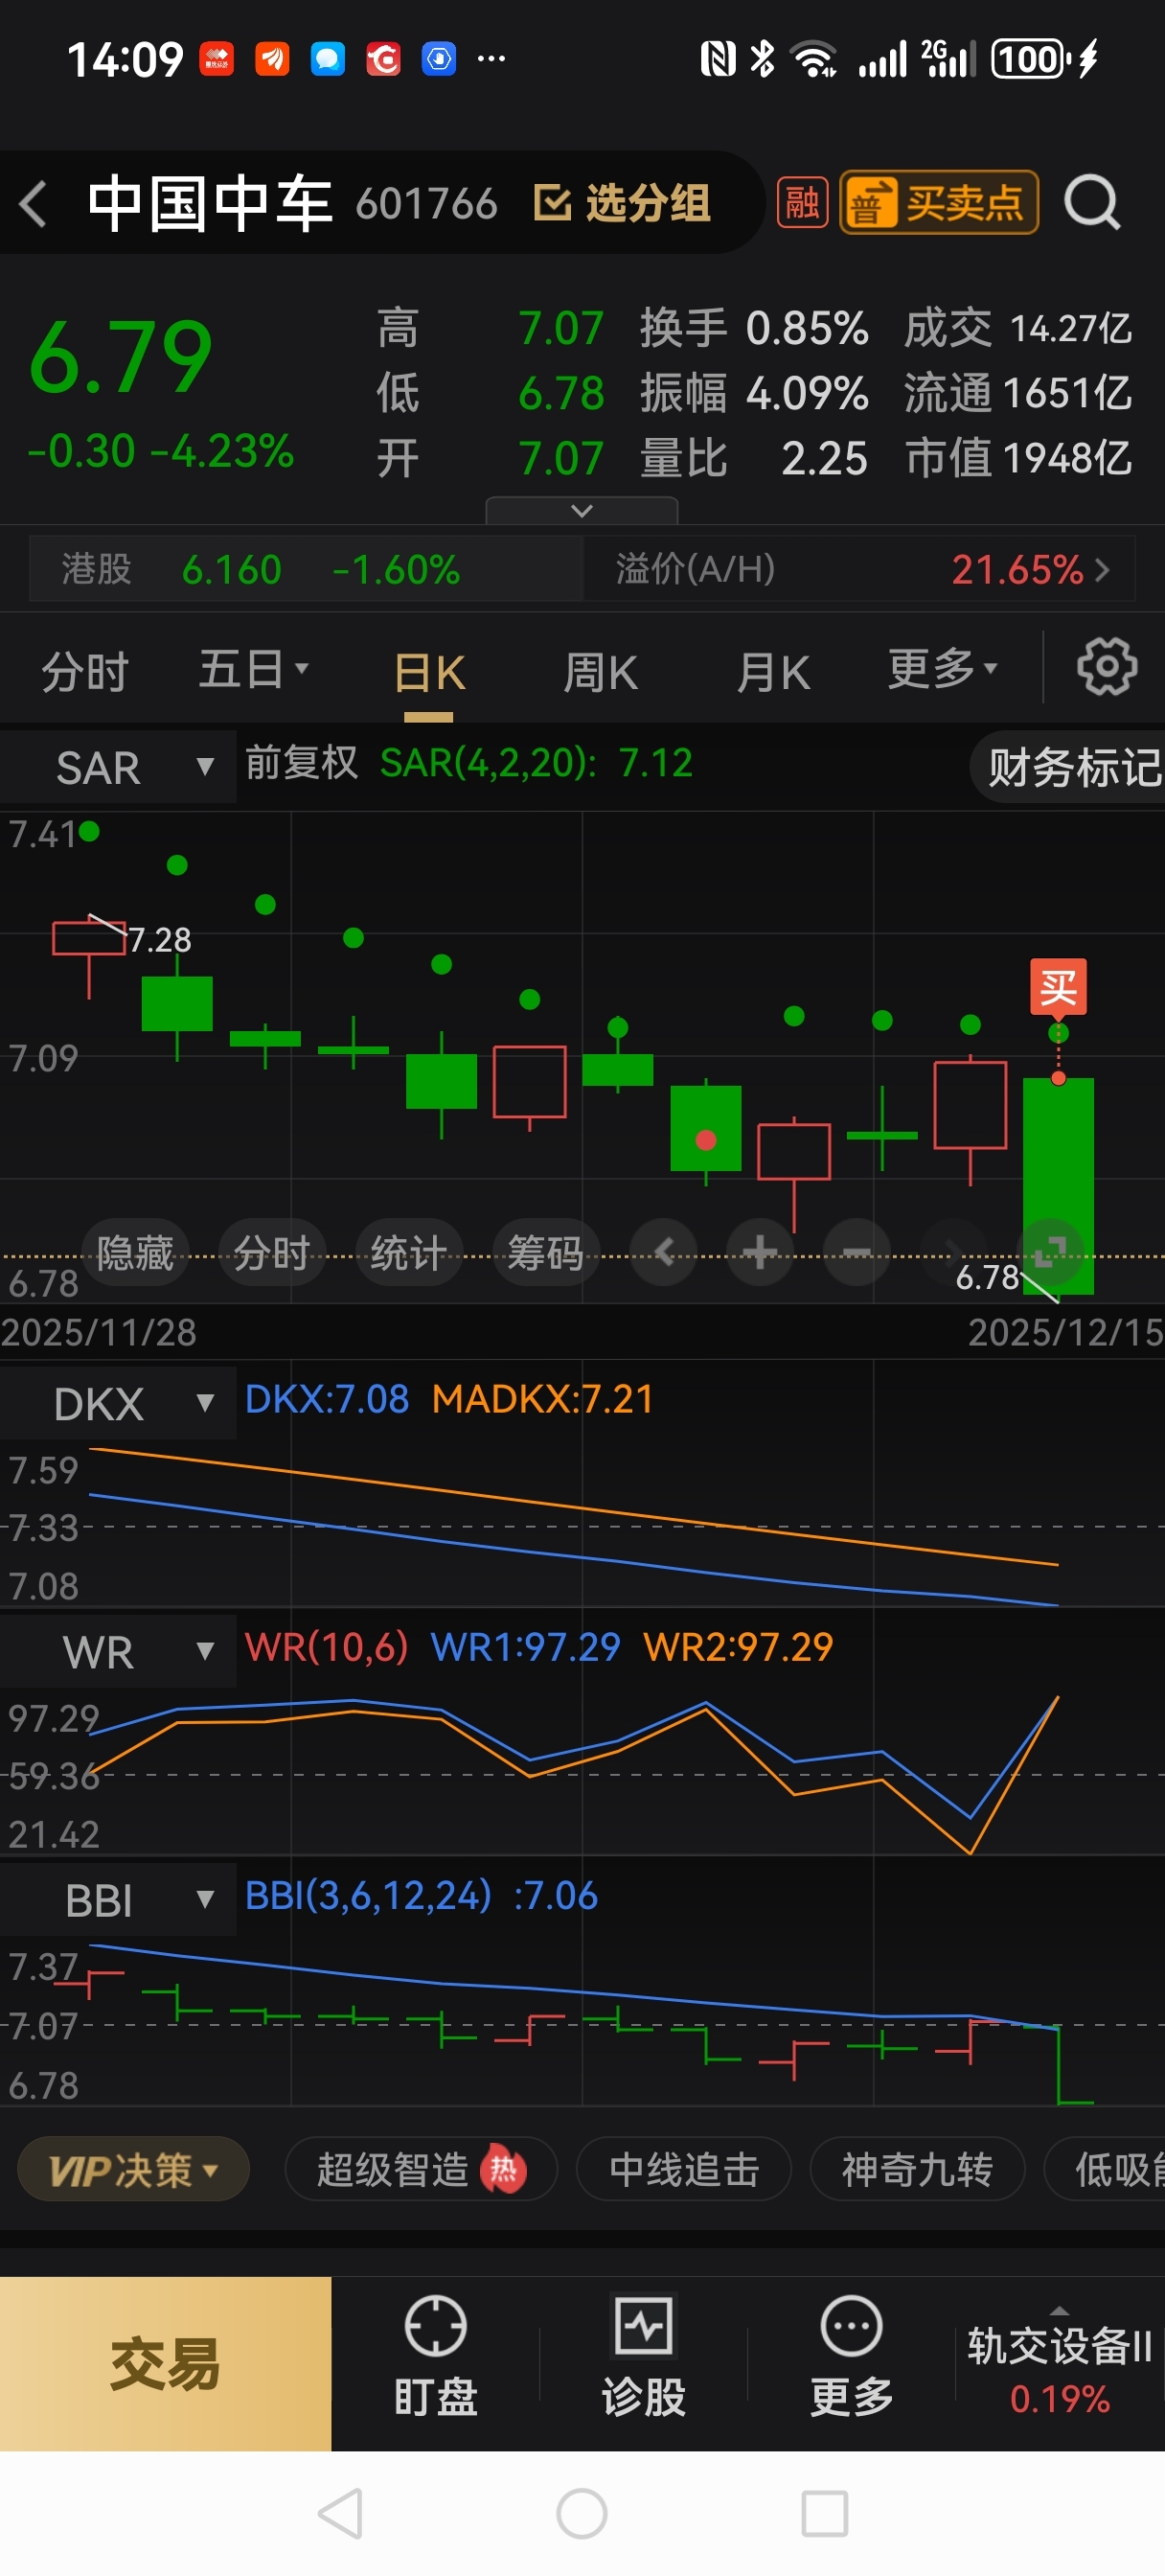Tap the 成交 14.27亿 volume value
This screenshot has height=2576, width=1165.
[1017, 328]
